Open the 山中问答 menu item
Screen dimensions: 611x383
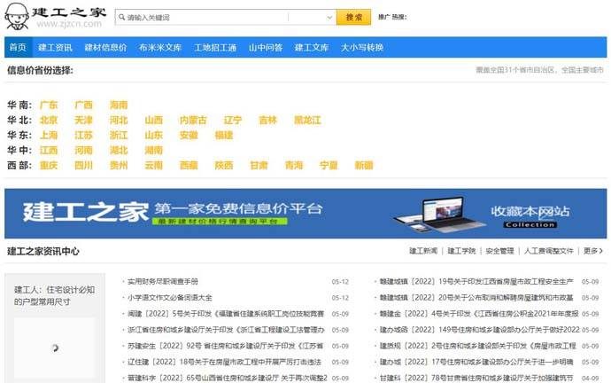[x=266, y=48]
